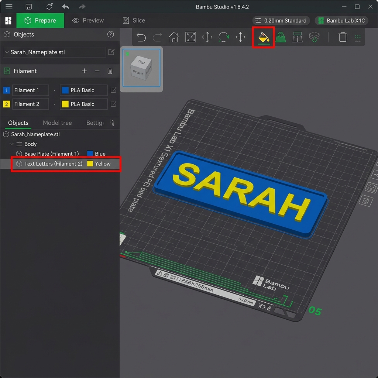Select the color painting bucket tool
Image resolution: width=378 pixels, height=378 pixels.
click(x=264, y=38)
